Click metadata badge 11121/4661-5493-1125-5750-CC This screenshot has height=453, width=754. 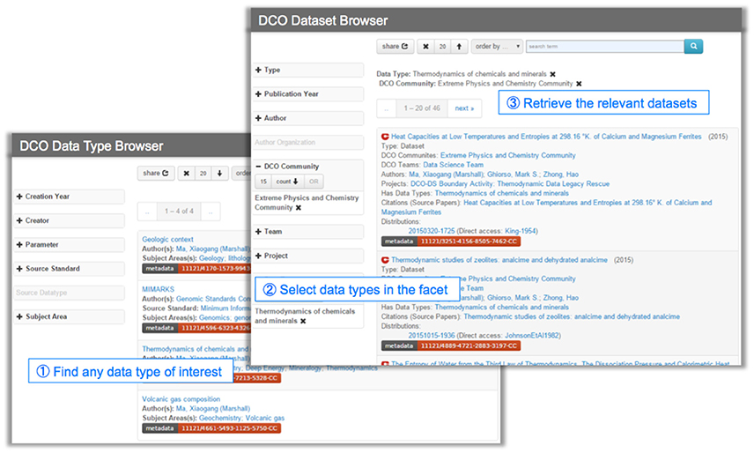pyautogui.click(x=211, y=428)
